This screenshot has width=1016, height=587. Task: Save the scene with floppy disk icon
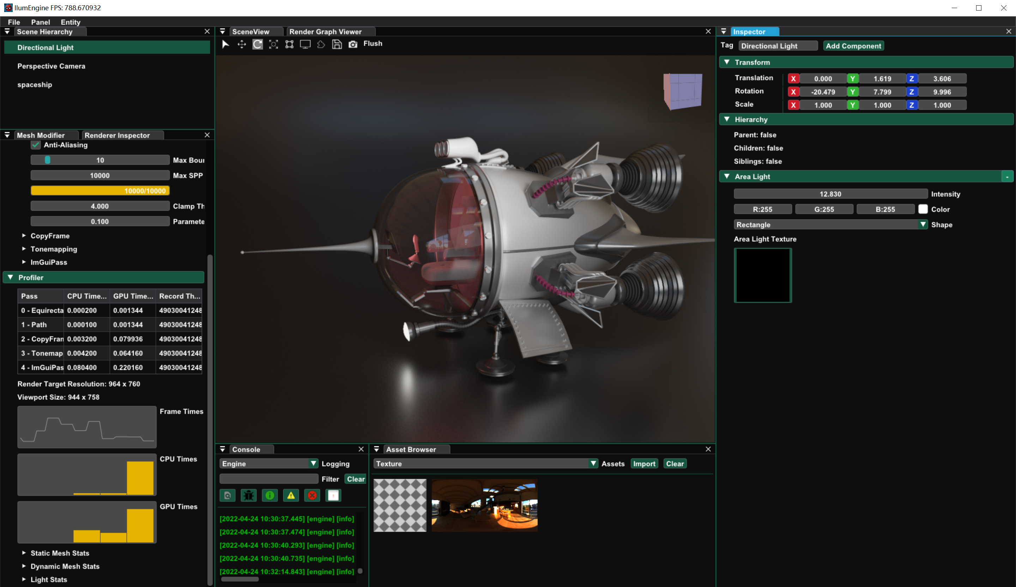(x=337, y=44)
